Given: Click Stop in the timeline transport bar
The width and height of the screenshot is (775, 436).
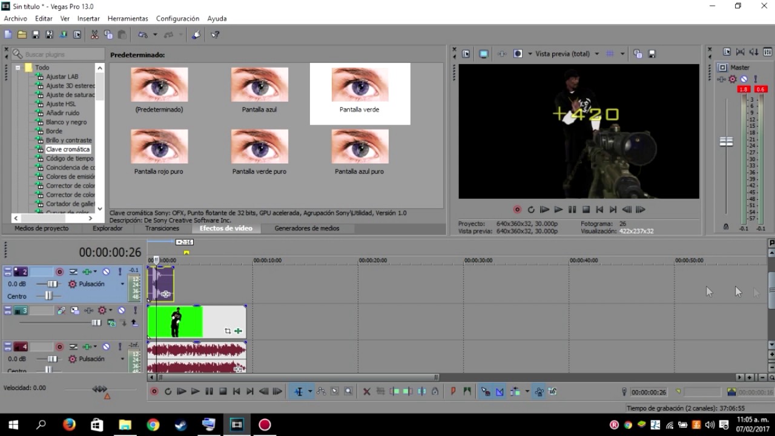Looking at the screenshot, I should [x=223, y=392].
